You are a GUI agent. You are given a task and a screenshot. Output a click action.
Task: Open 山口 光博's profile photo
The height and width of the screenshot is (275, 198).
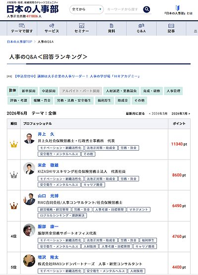click(29, 199)
